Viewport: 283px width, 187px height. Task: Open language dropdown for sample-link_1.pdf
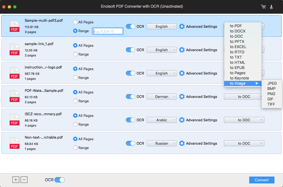pyautogui.click(x=162, y=50)
